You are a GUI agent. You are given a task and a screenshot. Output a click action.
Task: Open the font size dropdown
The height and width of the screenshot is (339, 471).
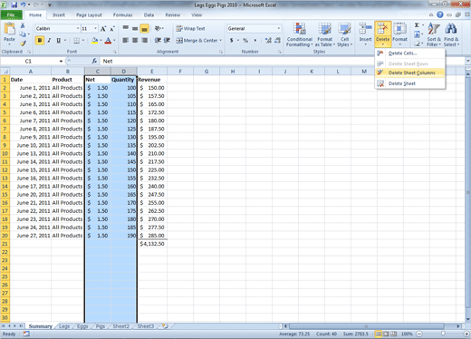coord(95,28)
